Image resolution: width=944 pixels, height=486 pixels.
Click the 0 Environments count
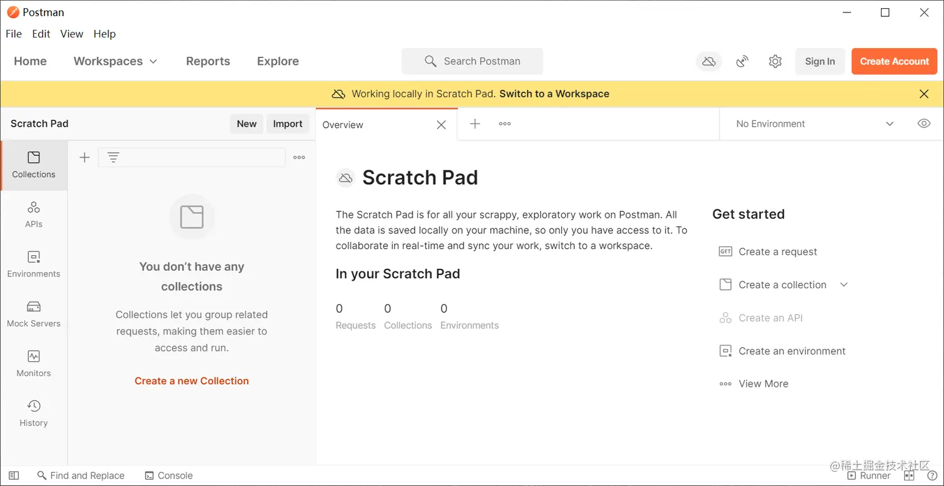pyautogui.click(x=444, y=308)
